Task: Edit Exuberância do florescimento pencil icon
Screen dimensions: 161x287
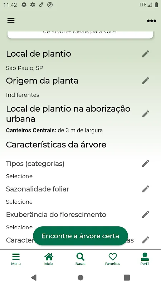Action: [x=146, y=214]
